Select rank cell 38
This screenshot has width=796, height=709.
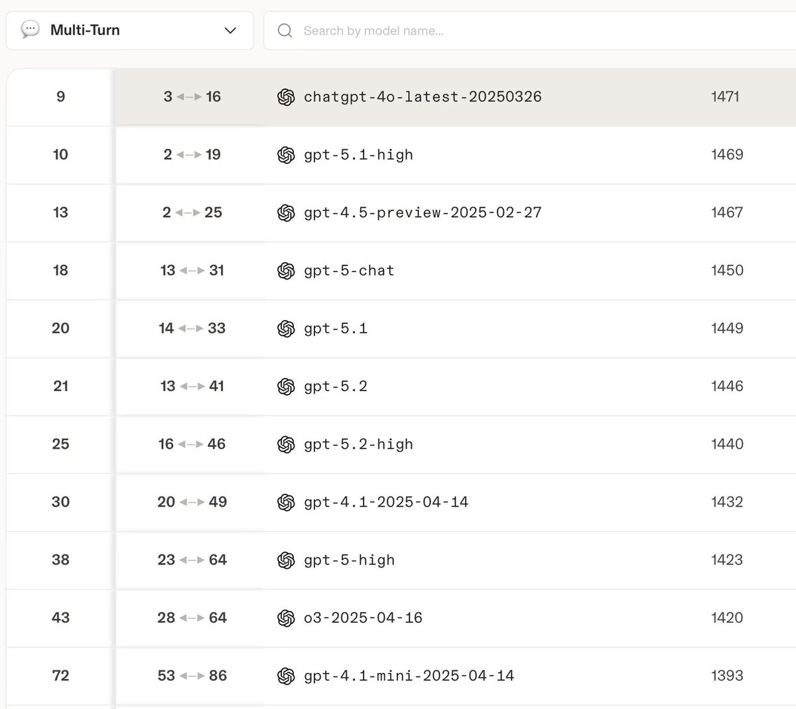pyautogui.click(x=60, y=560)
